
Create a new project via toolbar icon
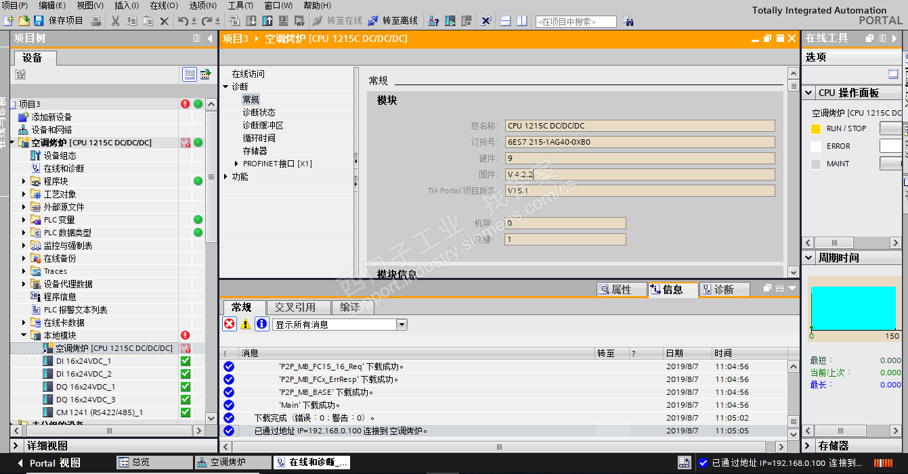8,21
